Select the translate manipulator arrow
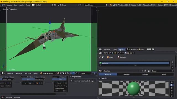This screenshot has width=177, height=99. click(x=73, y=73)
